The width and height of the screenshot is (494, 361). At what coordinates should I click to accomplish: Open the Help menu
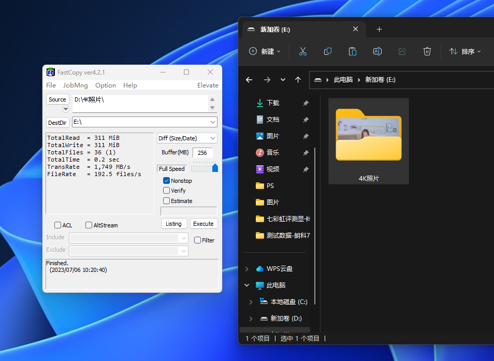click(130, 85)
